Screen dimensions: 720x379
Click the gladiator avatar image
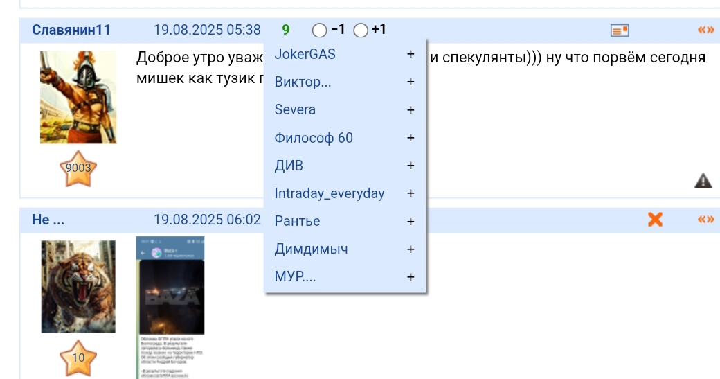coord(78,98)
